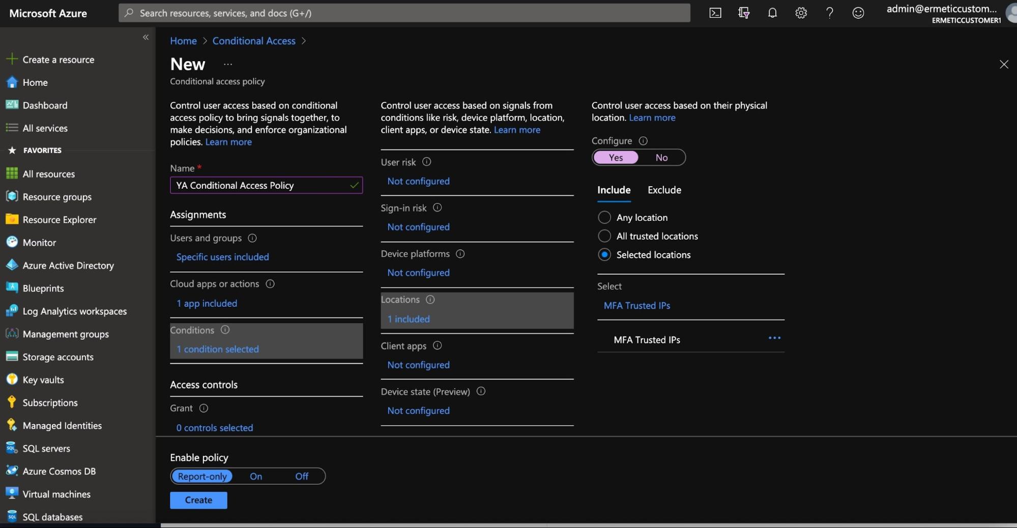Click the info icon beside Sign-in risk

click(x=438, y=208)
